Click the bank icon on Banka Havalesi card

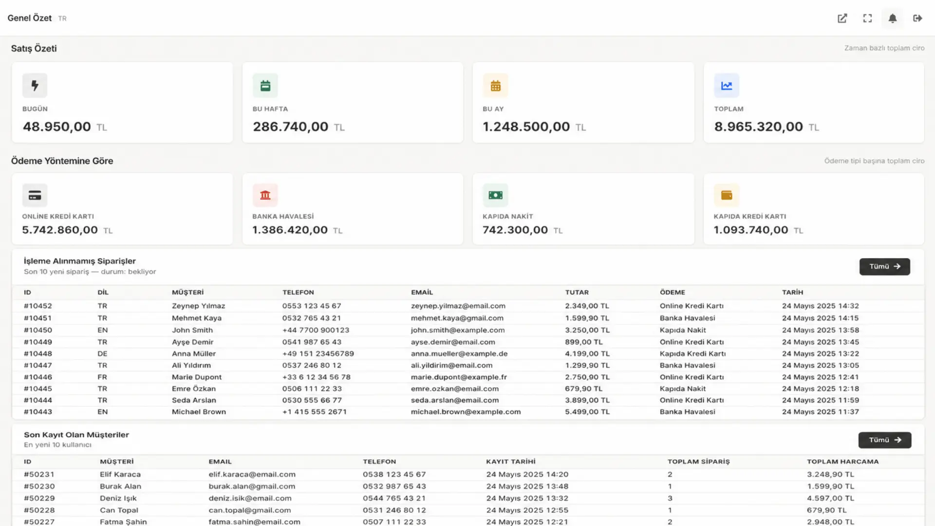[x=265, y=195]
